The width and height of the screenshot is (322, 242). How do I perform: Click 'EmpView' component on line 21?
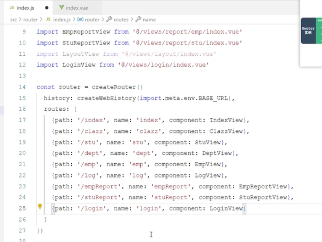[208, 164]
